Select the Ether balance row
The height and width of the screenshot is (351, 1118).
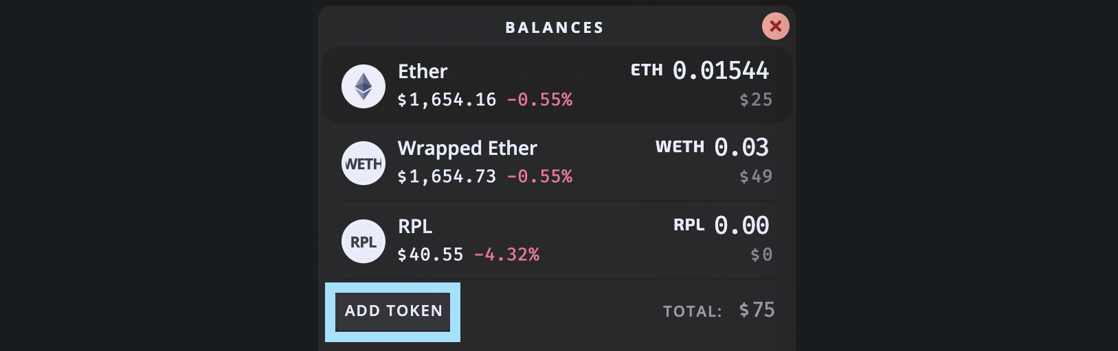click(x=557, y=85)
